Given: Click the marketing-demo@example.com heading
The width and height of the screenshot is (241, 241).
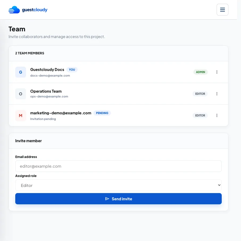Looking at the screenshot, I should 61,113.
